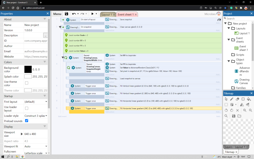254x159 pixels.
Task: Preview the project with the play button
Action: [92, 14]
